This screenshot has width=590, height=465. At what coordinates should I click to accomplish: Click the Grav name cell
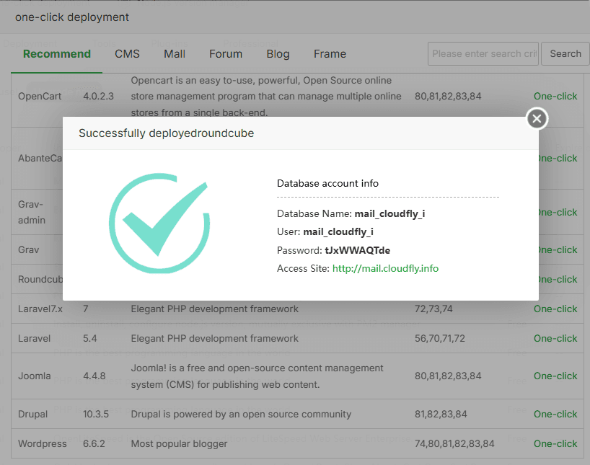[x=29, y=250]
